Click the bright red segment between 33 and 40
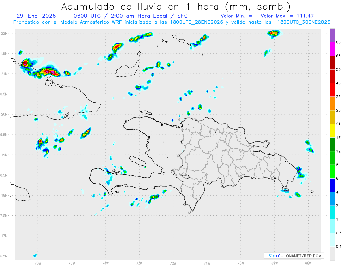Viewport: 346px width, 267px height. [332, 90]
